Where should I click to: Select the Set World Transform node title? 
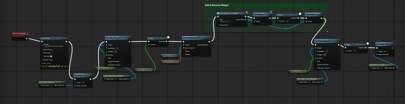tap(191, 37)
